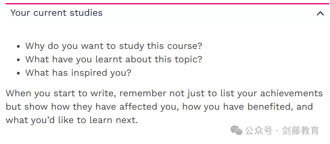Click the word 'affected' in the second paragraph line
Screen dimensions: 330x144
(139, 107)
